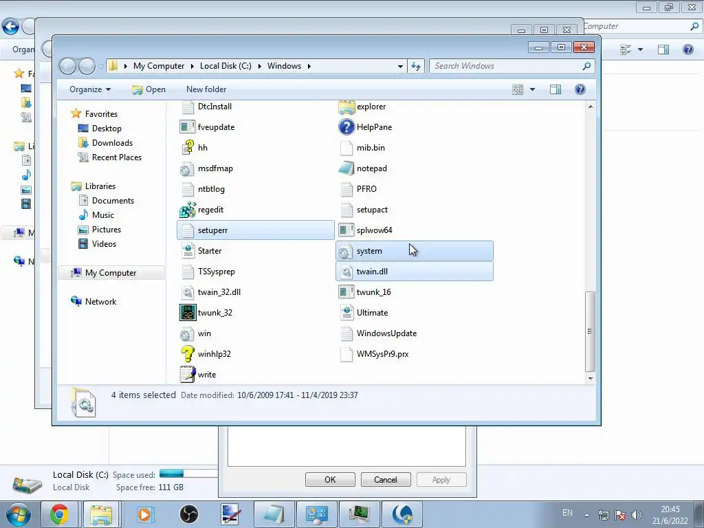Screen dimensions: 704x528
Task: Select the system file
Action: click(x=415, y=251)
